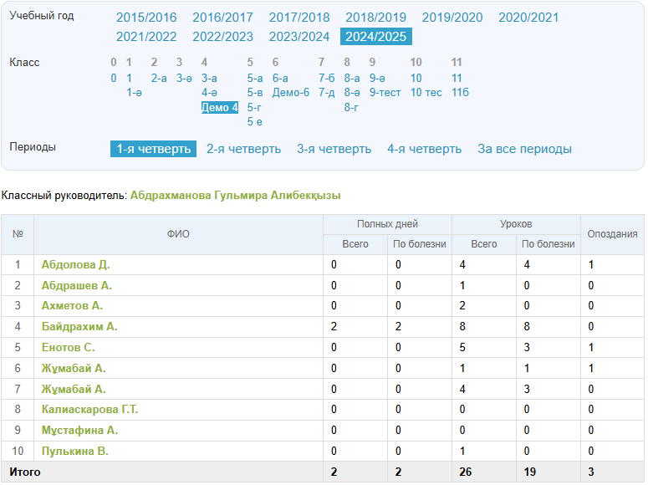Open class teacher Абдрахманова Гульмира Алибекқызы
The image size is (648, 485).
coord(235,195)
